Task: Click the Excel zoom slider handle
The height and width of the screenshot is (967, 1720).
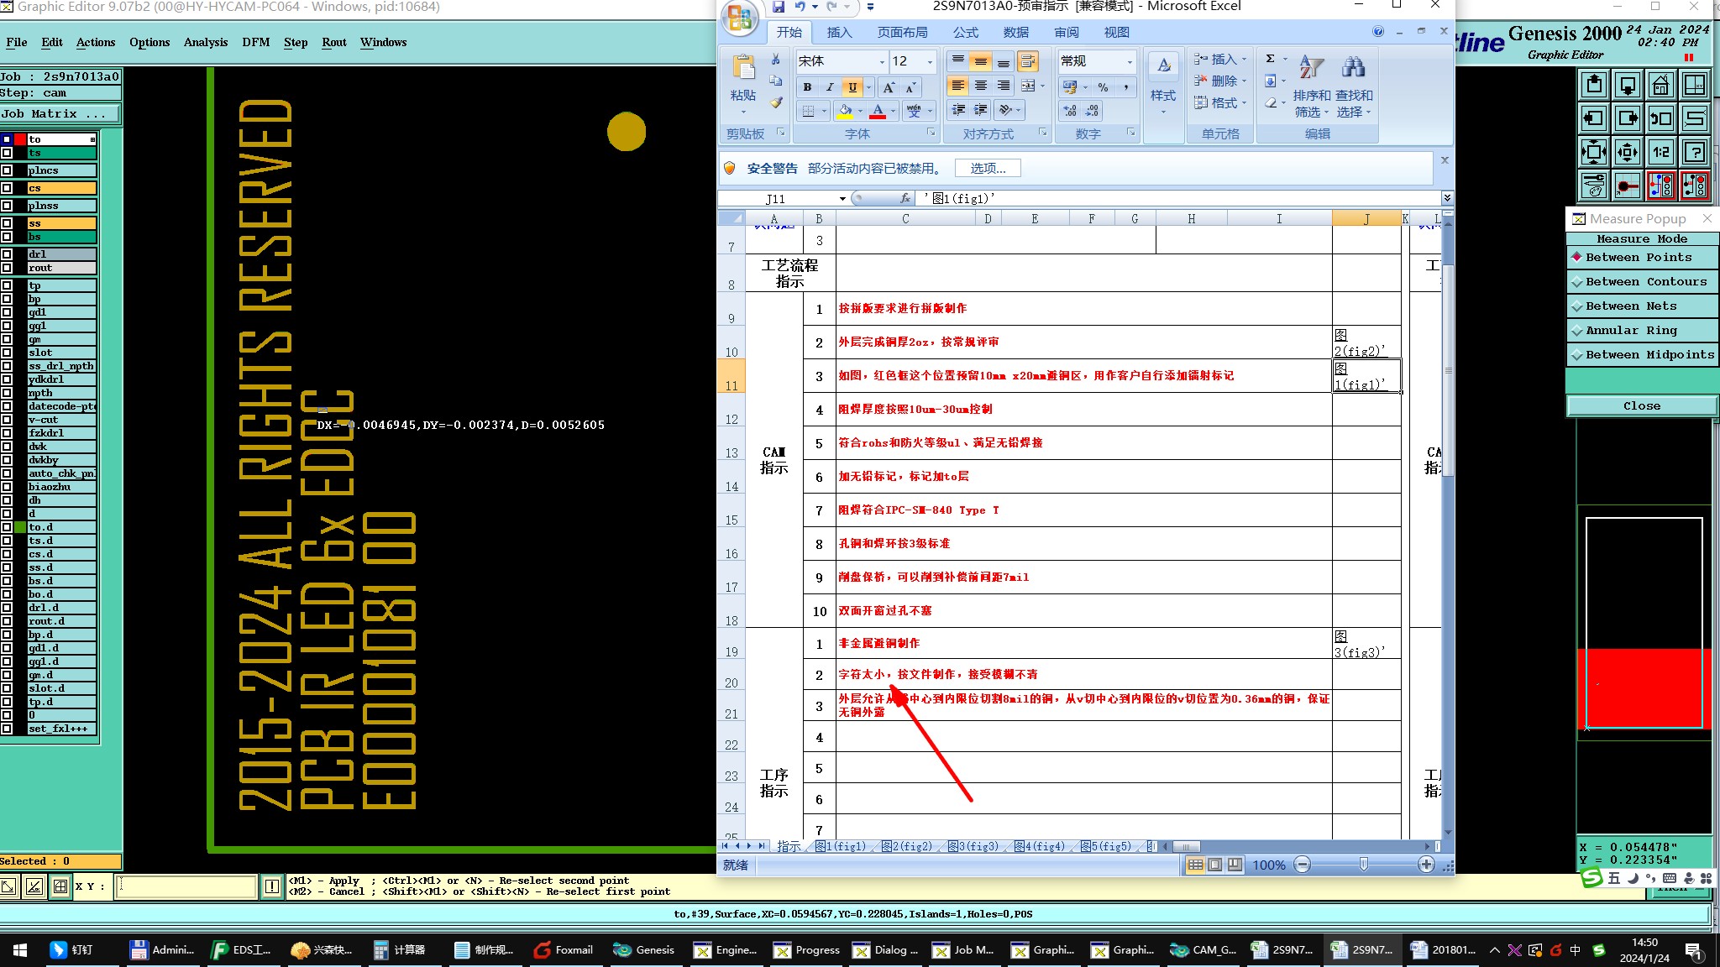Action: pos(1364,865)
